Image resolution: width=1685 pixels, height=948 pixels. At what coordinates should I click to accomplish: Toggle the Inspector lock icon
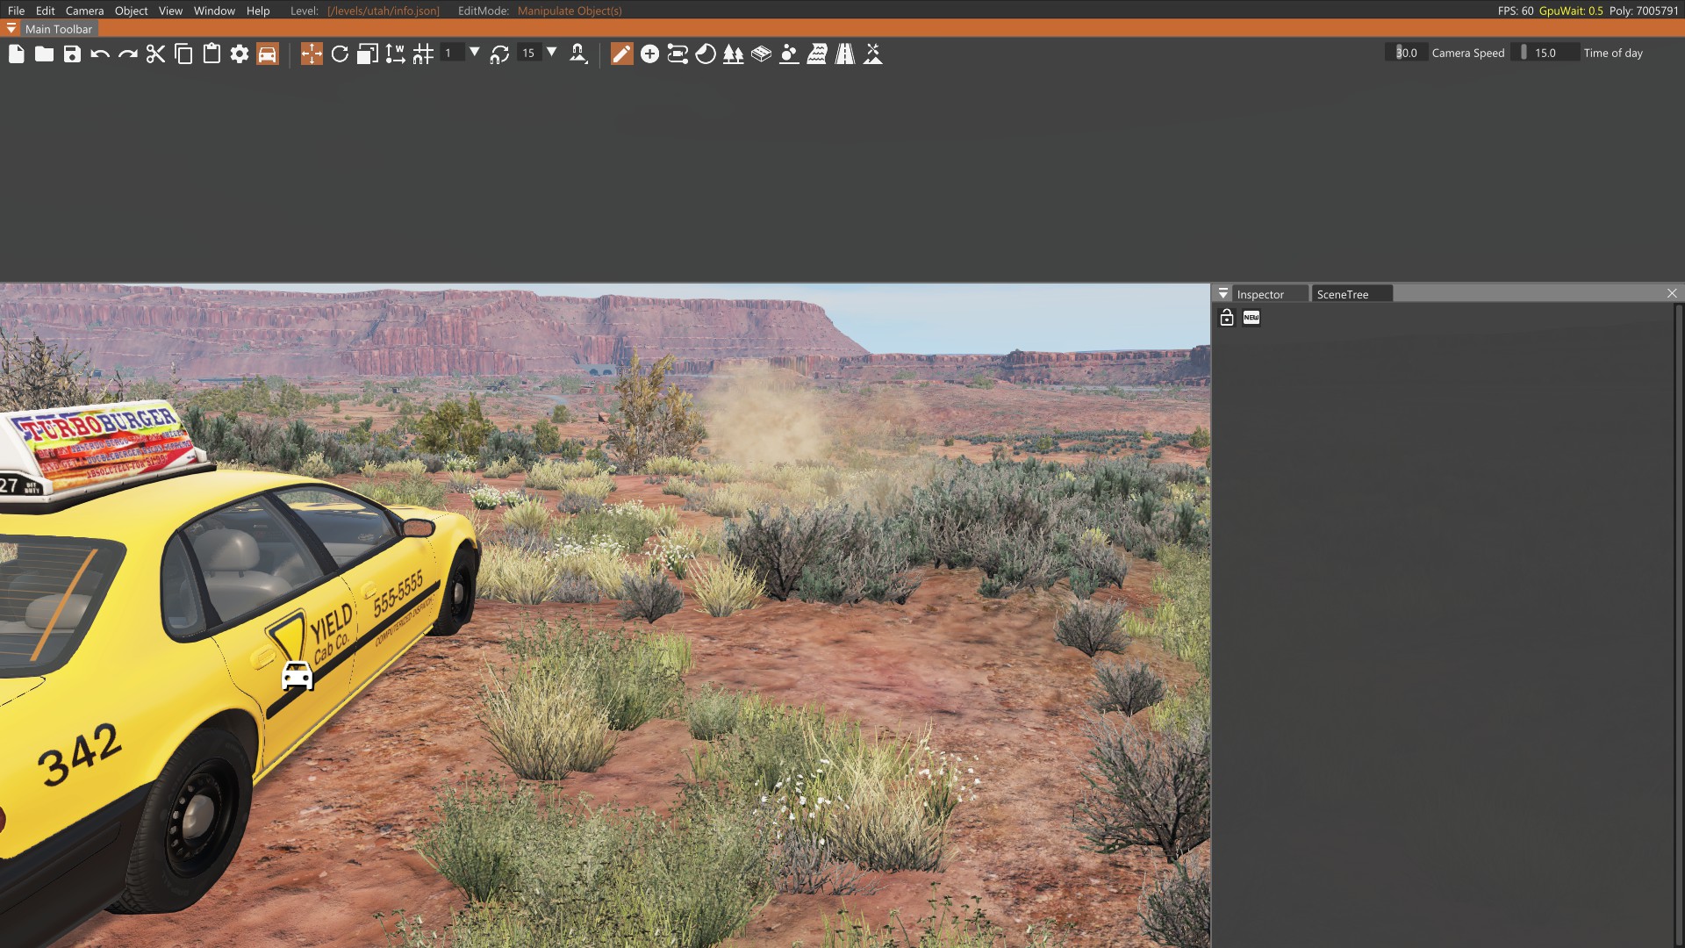point(1227,318)
